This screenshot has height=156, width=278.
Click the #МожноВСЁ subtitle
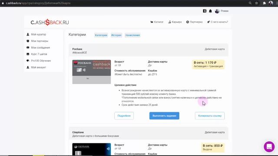pyautogui.click(x=79, y=53)
